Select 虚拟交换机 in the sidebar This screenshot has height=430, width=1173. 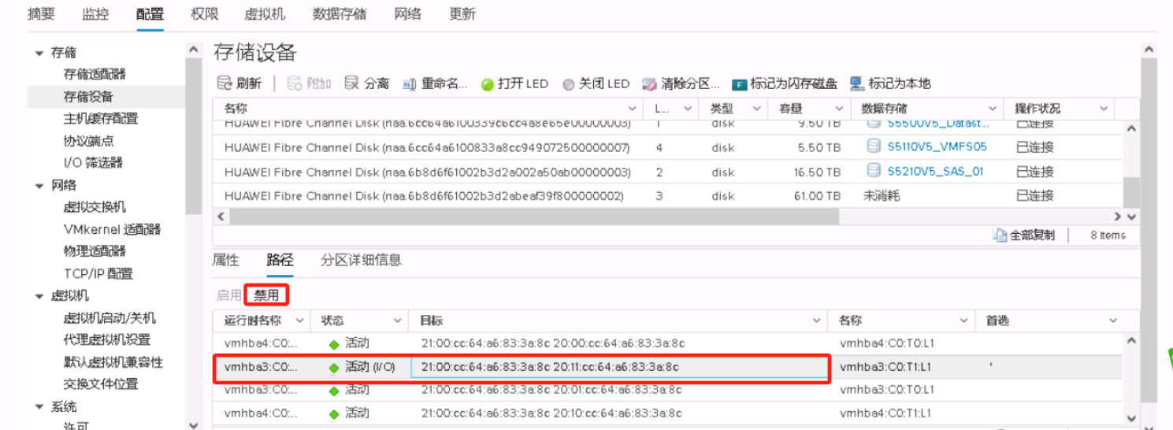pos(95,207)
